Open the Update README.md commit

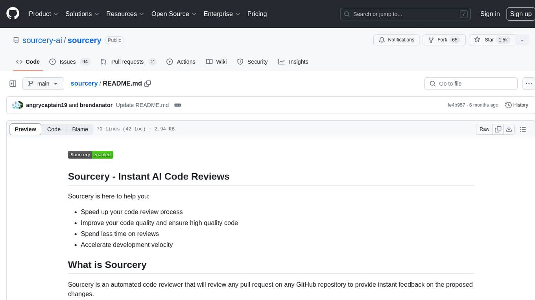[142, 105]
